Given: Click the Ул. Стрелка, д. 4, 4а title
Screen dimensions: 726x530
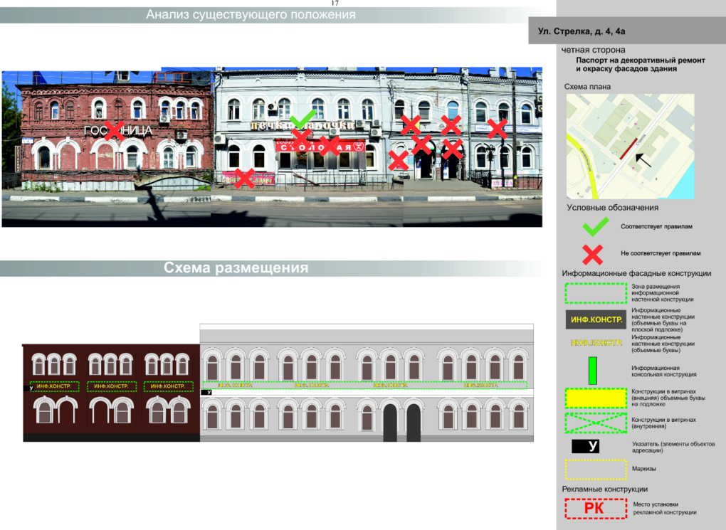Looking at the screenshot, I should pos(581,32).
